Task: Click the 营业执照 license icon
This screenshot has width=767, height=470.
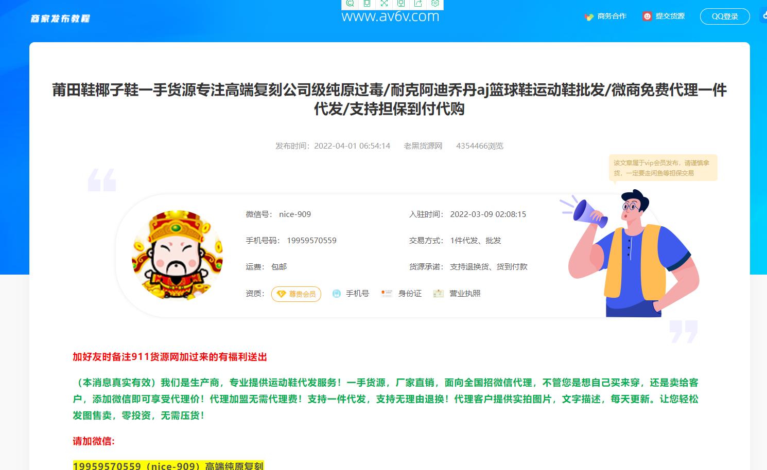Action: point(438,294)
